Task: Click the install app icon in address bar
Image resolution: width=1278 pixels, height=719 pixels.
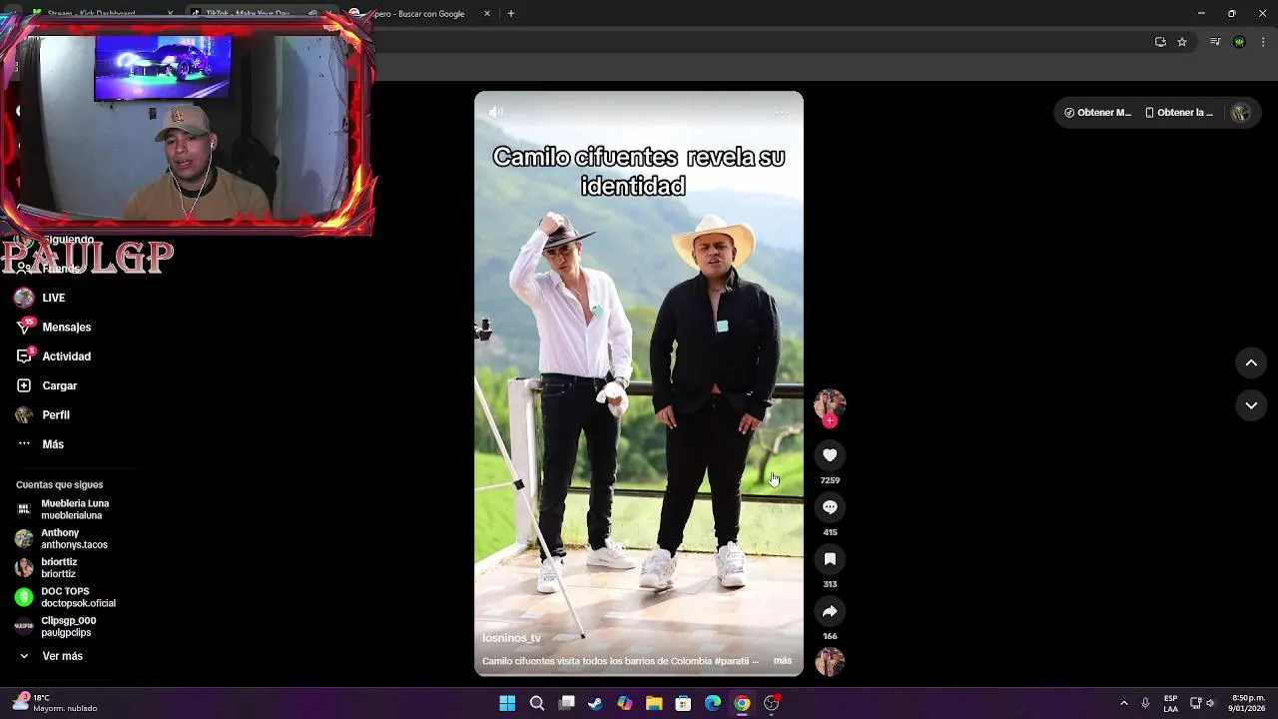Action: coord(1160,42)
